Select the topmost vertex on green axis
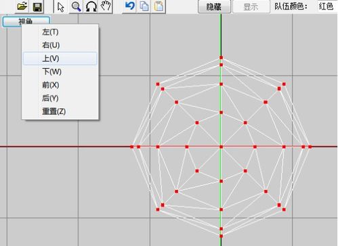 click(221, 57)
